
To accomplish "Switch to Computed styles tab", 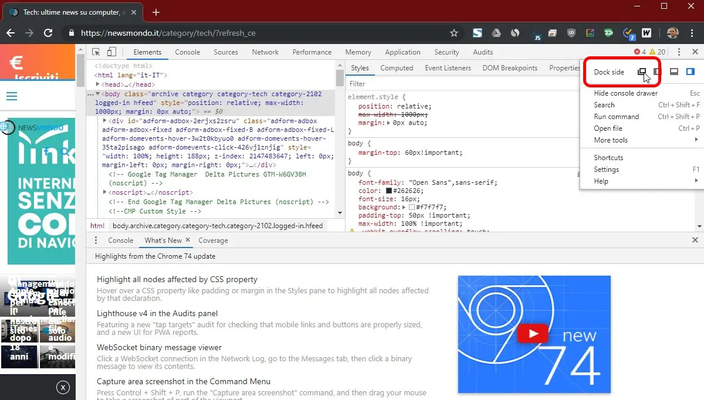I will [397, 68].
